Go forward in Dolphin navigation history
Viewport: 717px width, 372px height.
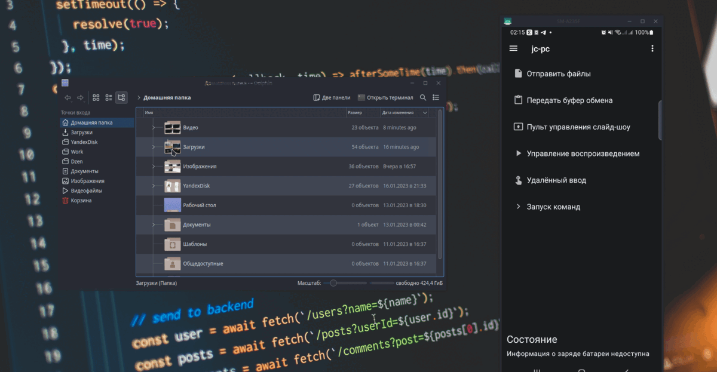80,97
